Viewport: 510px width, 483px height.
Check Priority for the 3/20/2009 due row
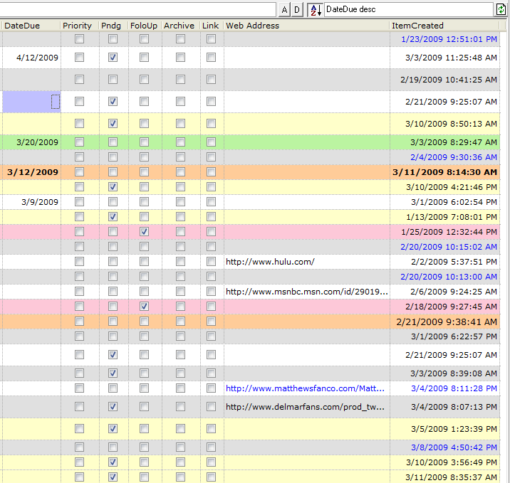(79, 142)
